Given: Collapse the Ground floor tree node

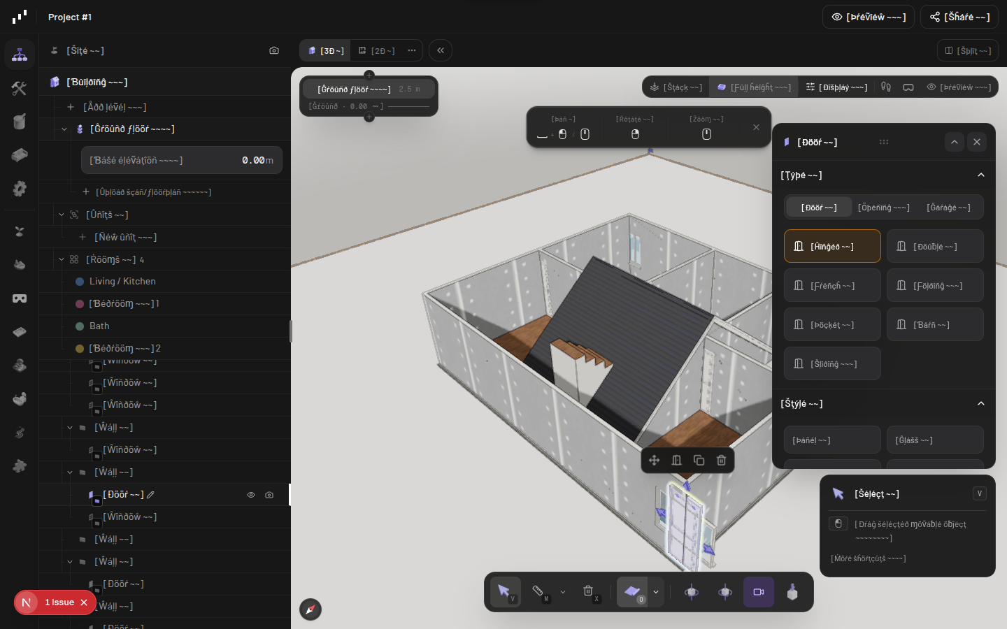Looking at the screenshot, I should pyautogui.click(x=64, y=129).
